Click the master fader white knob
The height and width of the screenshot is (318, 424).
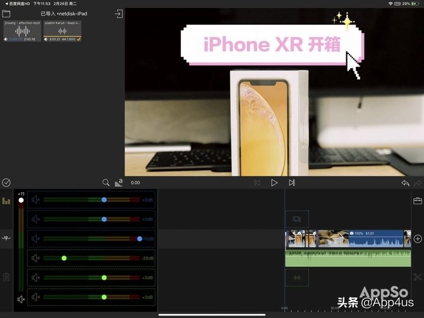tap(21, 200)
